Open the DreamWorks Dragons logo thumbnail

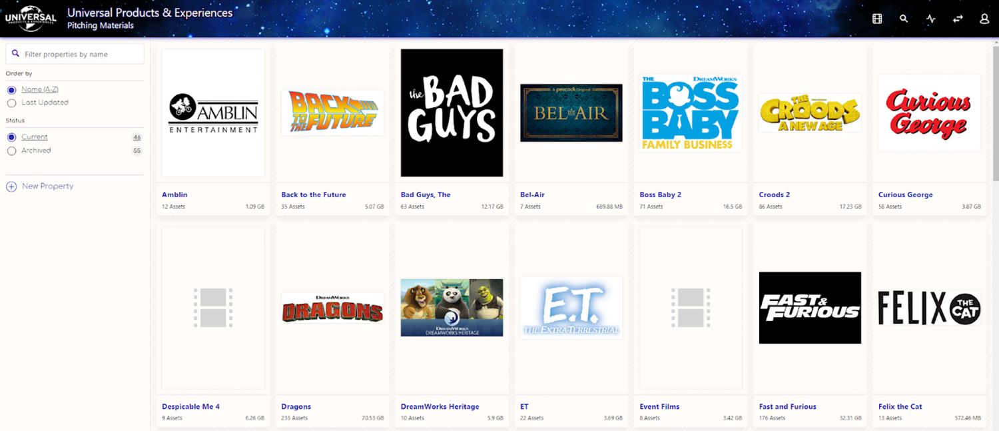pos(332,308)
